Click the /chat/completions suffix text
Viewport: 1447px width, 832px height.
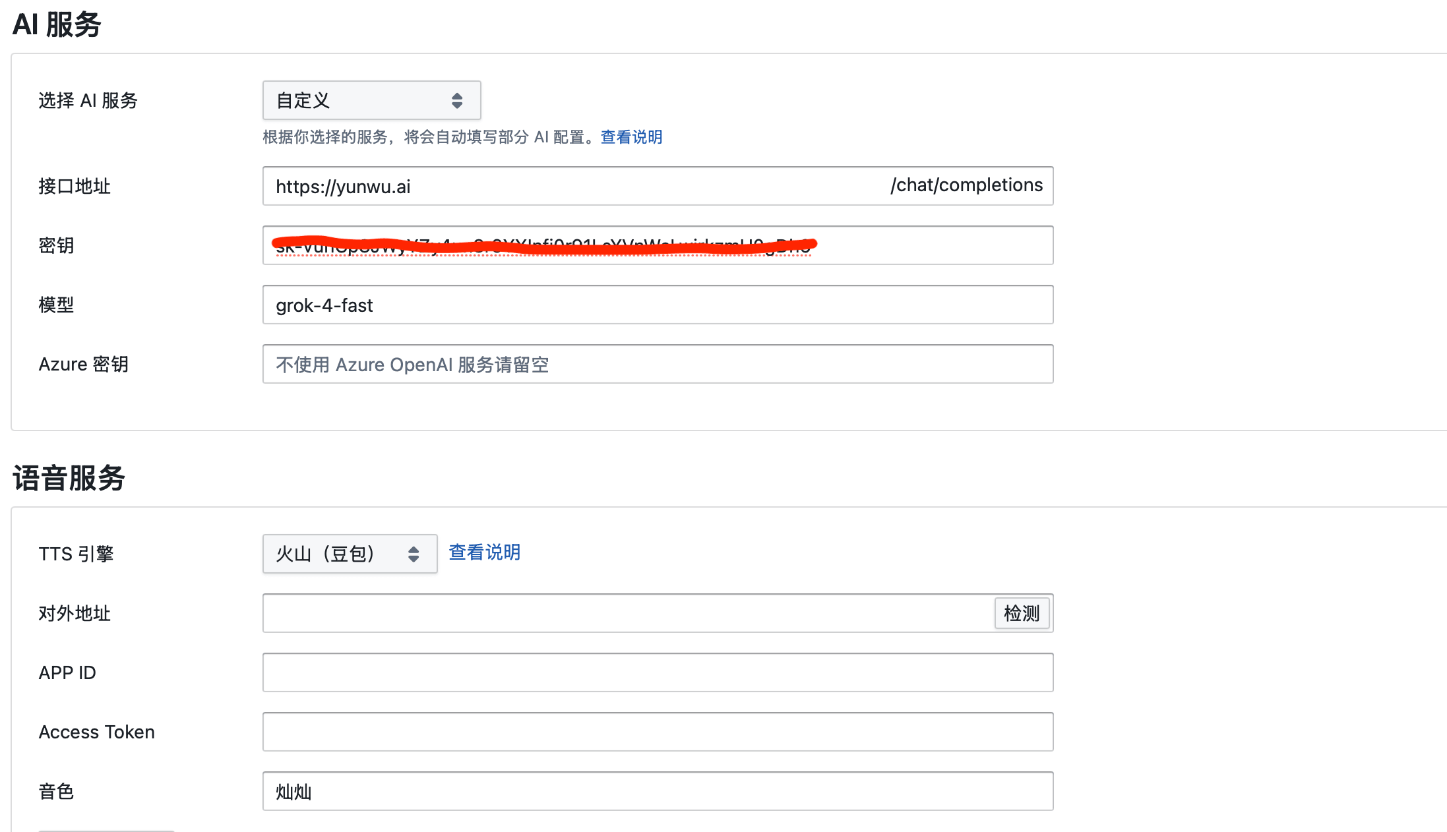(x=966, y=185)
